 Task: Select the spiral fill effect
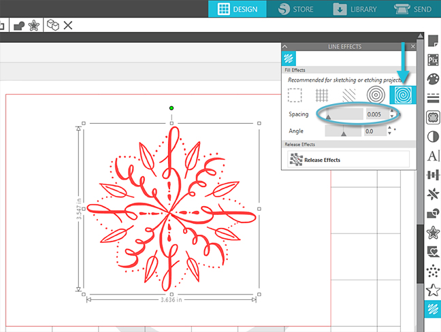coord(403,95)
